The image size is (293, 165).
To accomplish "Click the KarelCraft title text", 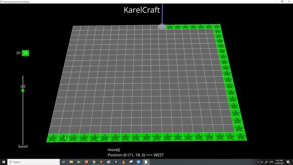I will coord(141,10).
